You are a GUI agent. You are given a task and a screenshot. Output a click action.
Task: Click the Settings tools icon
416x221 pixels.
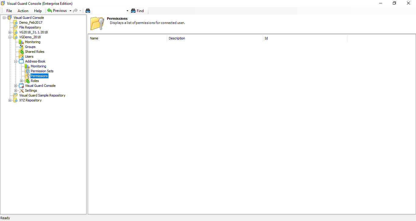click(x=21, y=90)
